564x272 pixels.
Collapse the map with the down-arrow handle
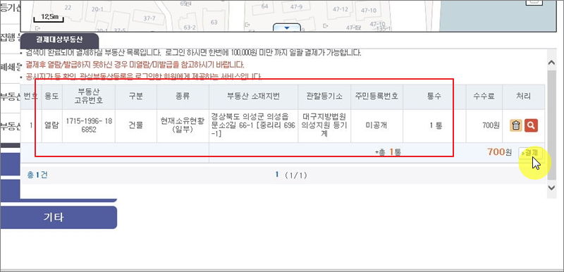(x=287, y=27)
